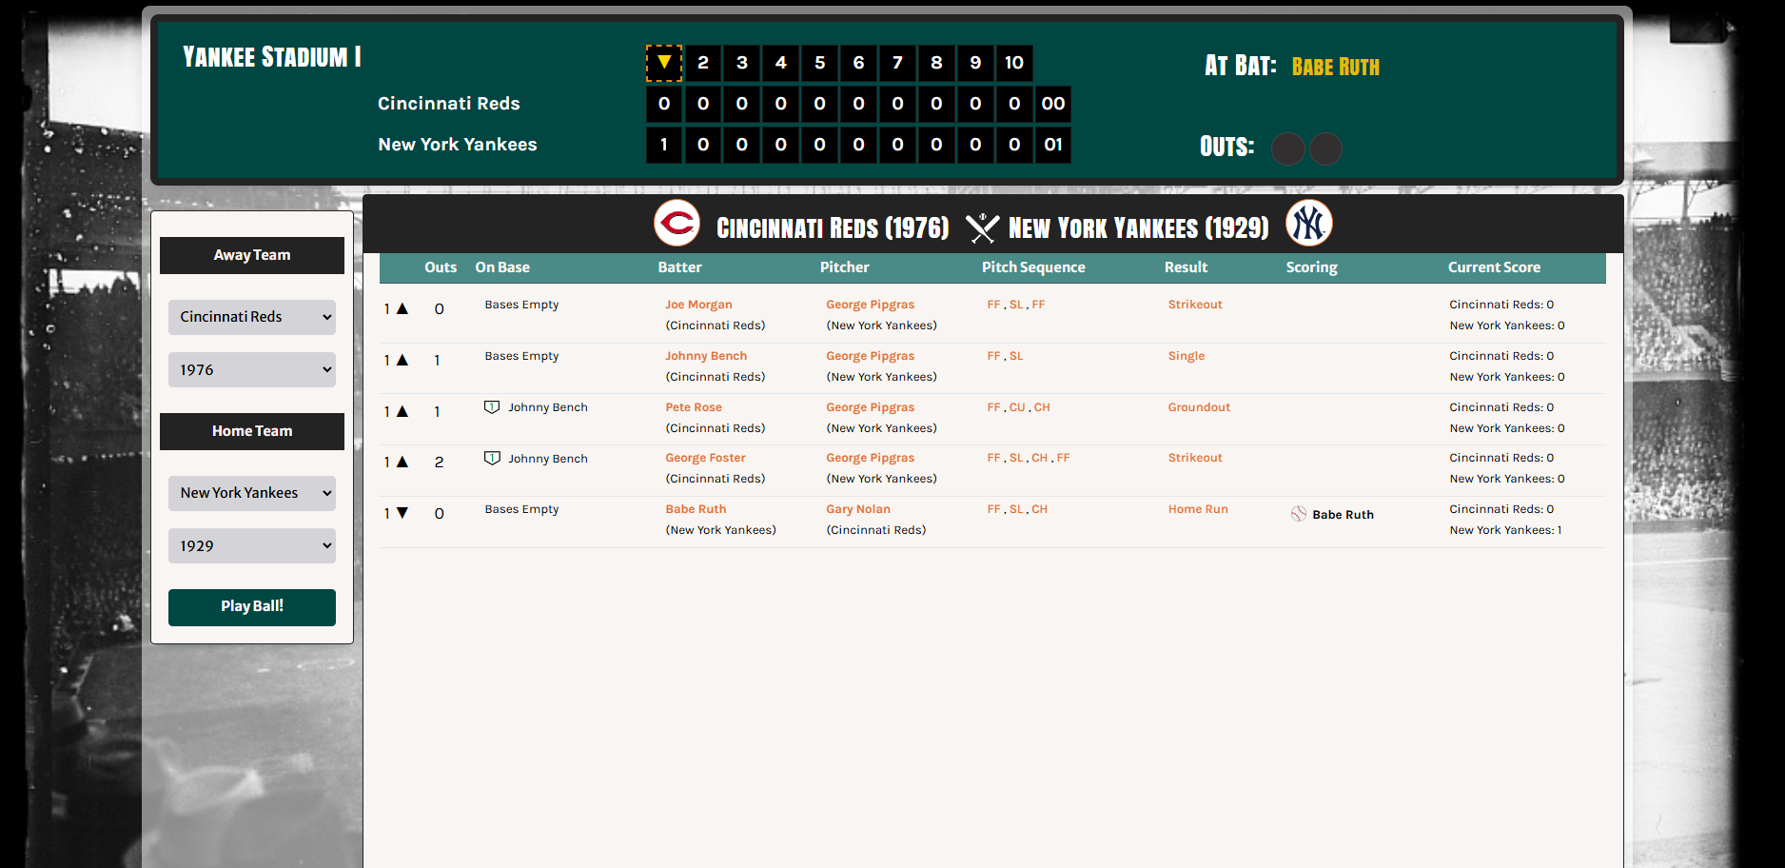Select inning 2 on the scoreboard
The image size is (1785, 868).
point(703,63)
